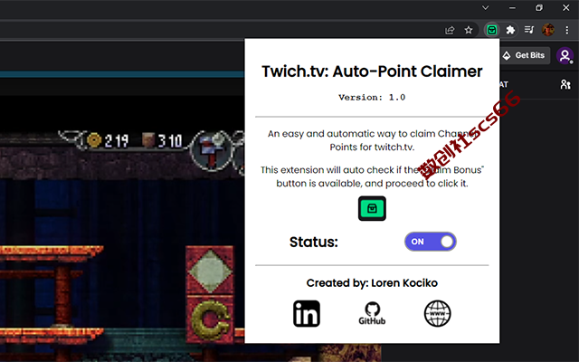The height and width of the screenshot is (362, 579).
Task: Open the Chrome three-dot menu
Action: click(567, 30)
